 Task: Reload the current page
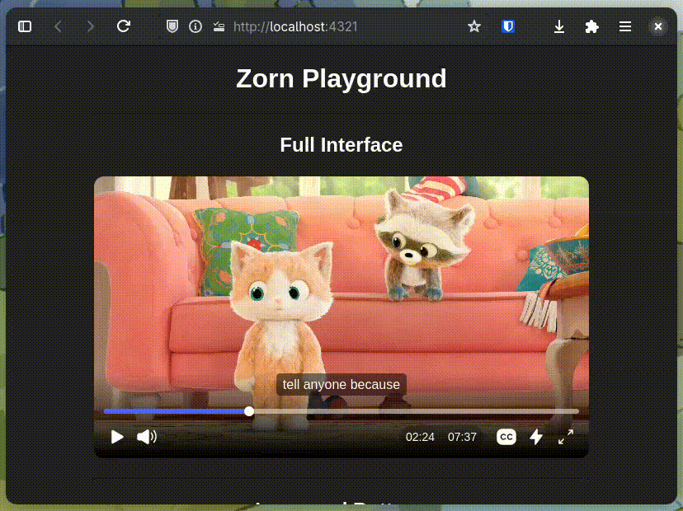124,26
